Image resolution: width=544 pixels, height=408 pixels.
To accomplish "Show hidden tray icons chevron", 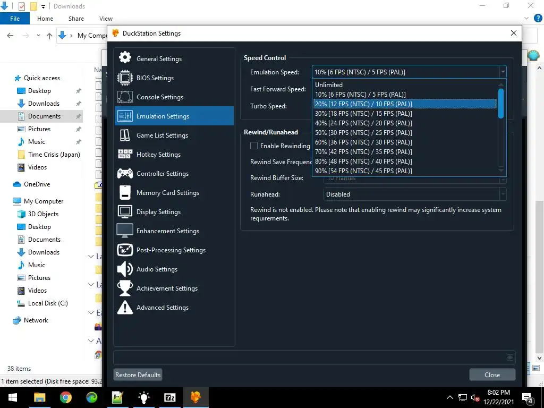I will coord(449,397).
